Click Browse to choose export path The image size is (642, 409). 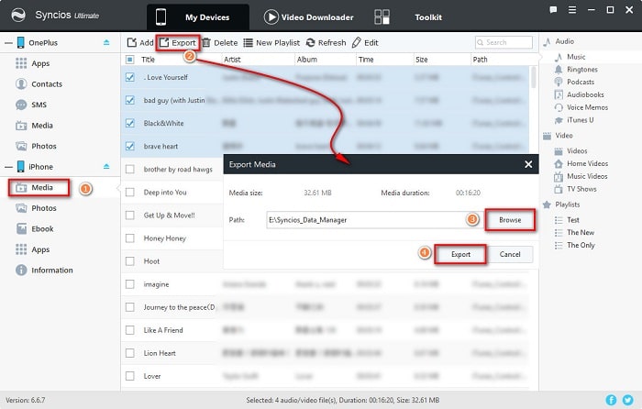coord(508,220)
